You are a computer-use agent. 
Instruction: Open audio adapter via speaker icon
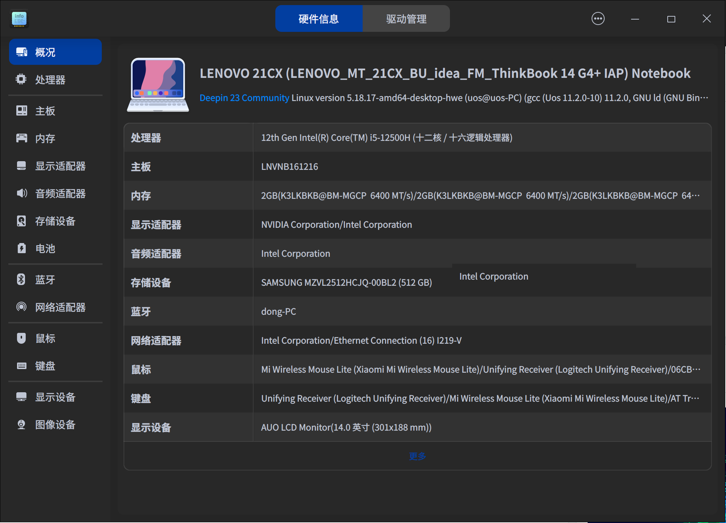(21, 193)
